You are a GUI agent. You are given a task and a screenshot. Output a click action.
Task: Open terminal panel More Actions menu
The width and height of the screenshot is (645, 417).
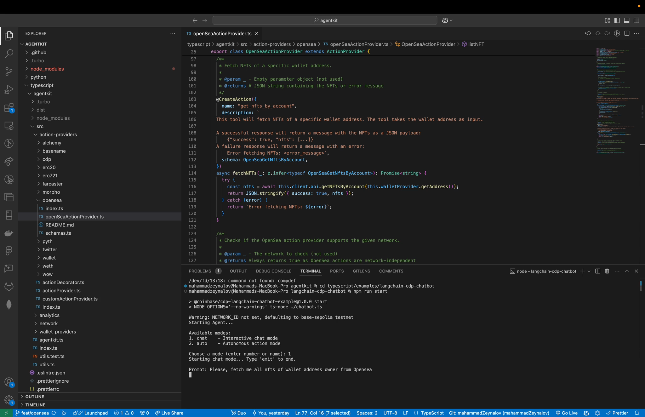617,271
